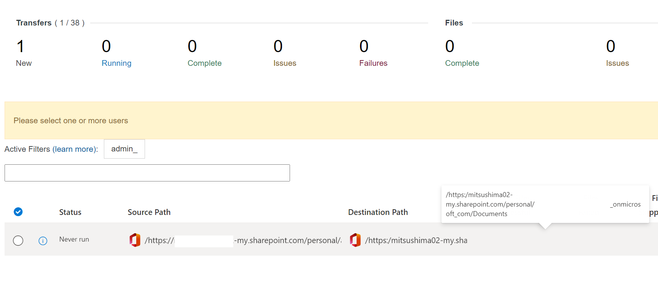Click the info icon beside Never run
The image size is (658, 307).
point(43,241)
